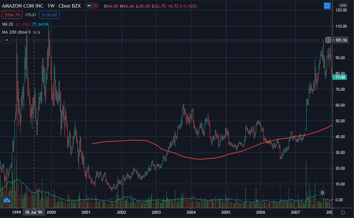The width and height of the screenshot is (354, 218).
Task: Click the TradingView cloud logo icon
Action: [6, 200]
